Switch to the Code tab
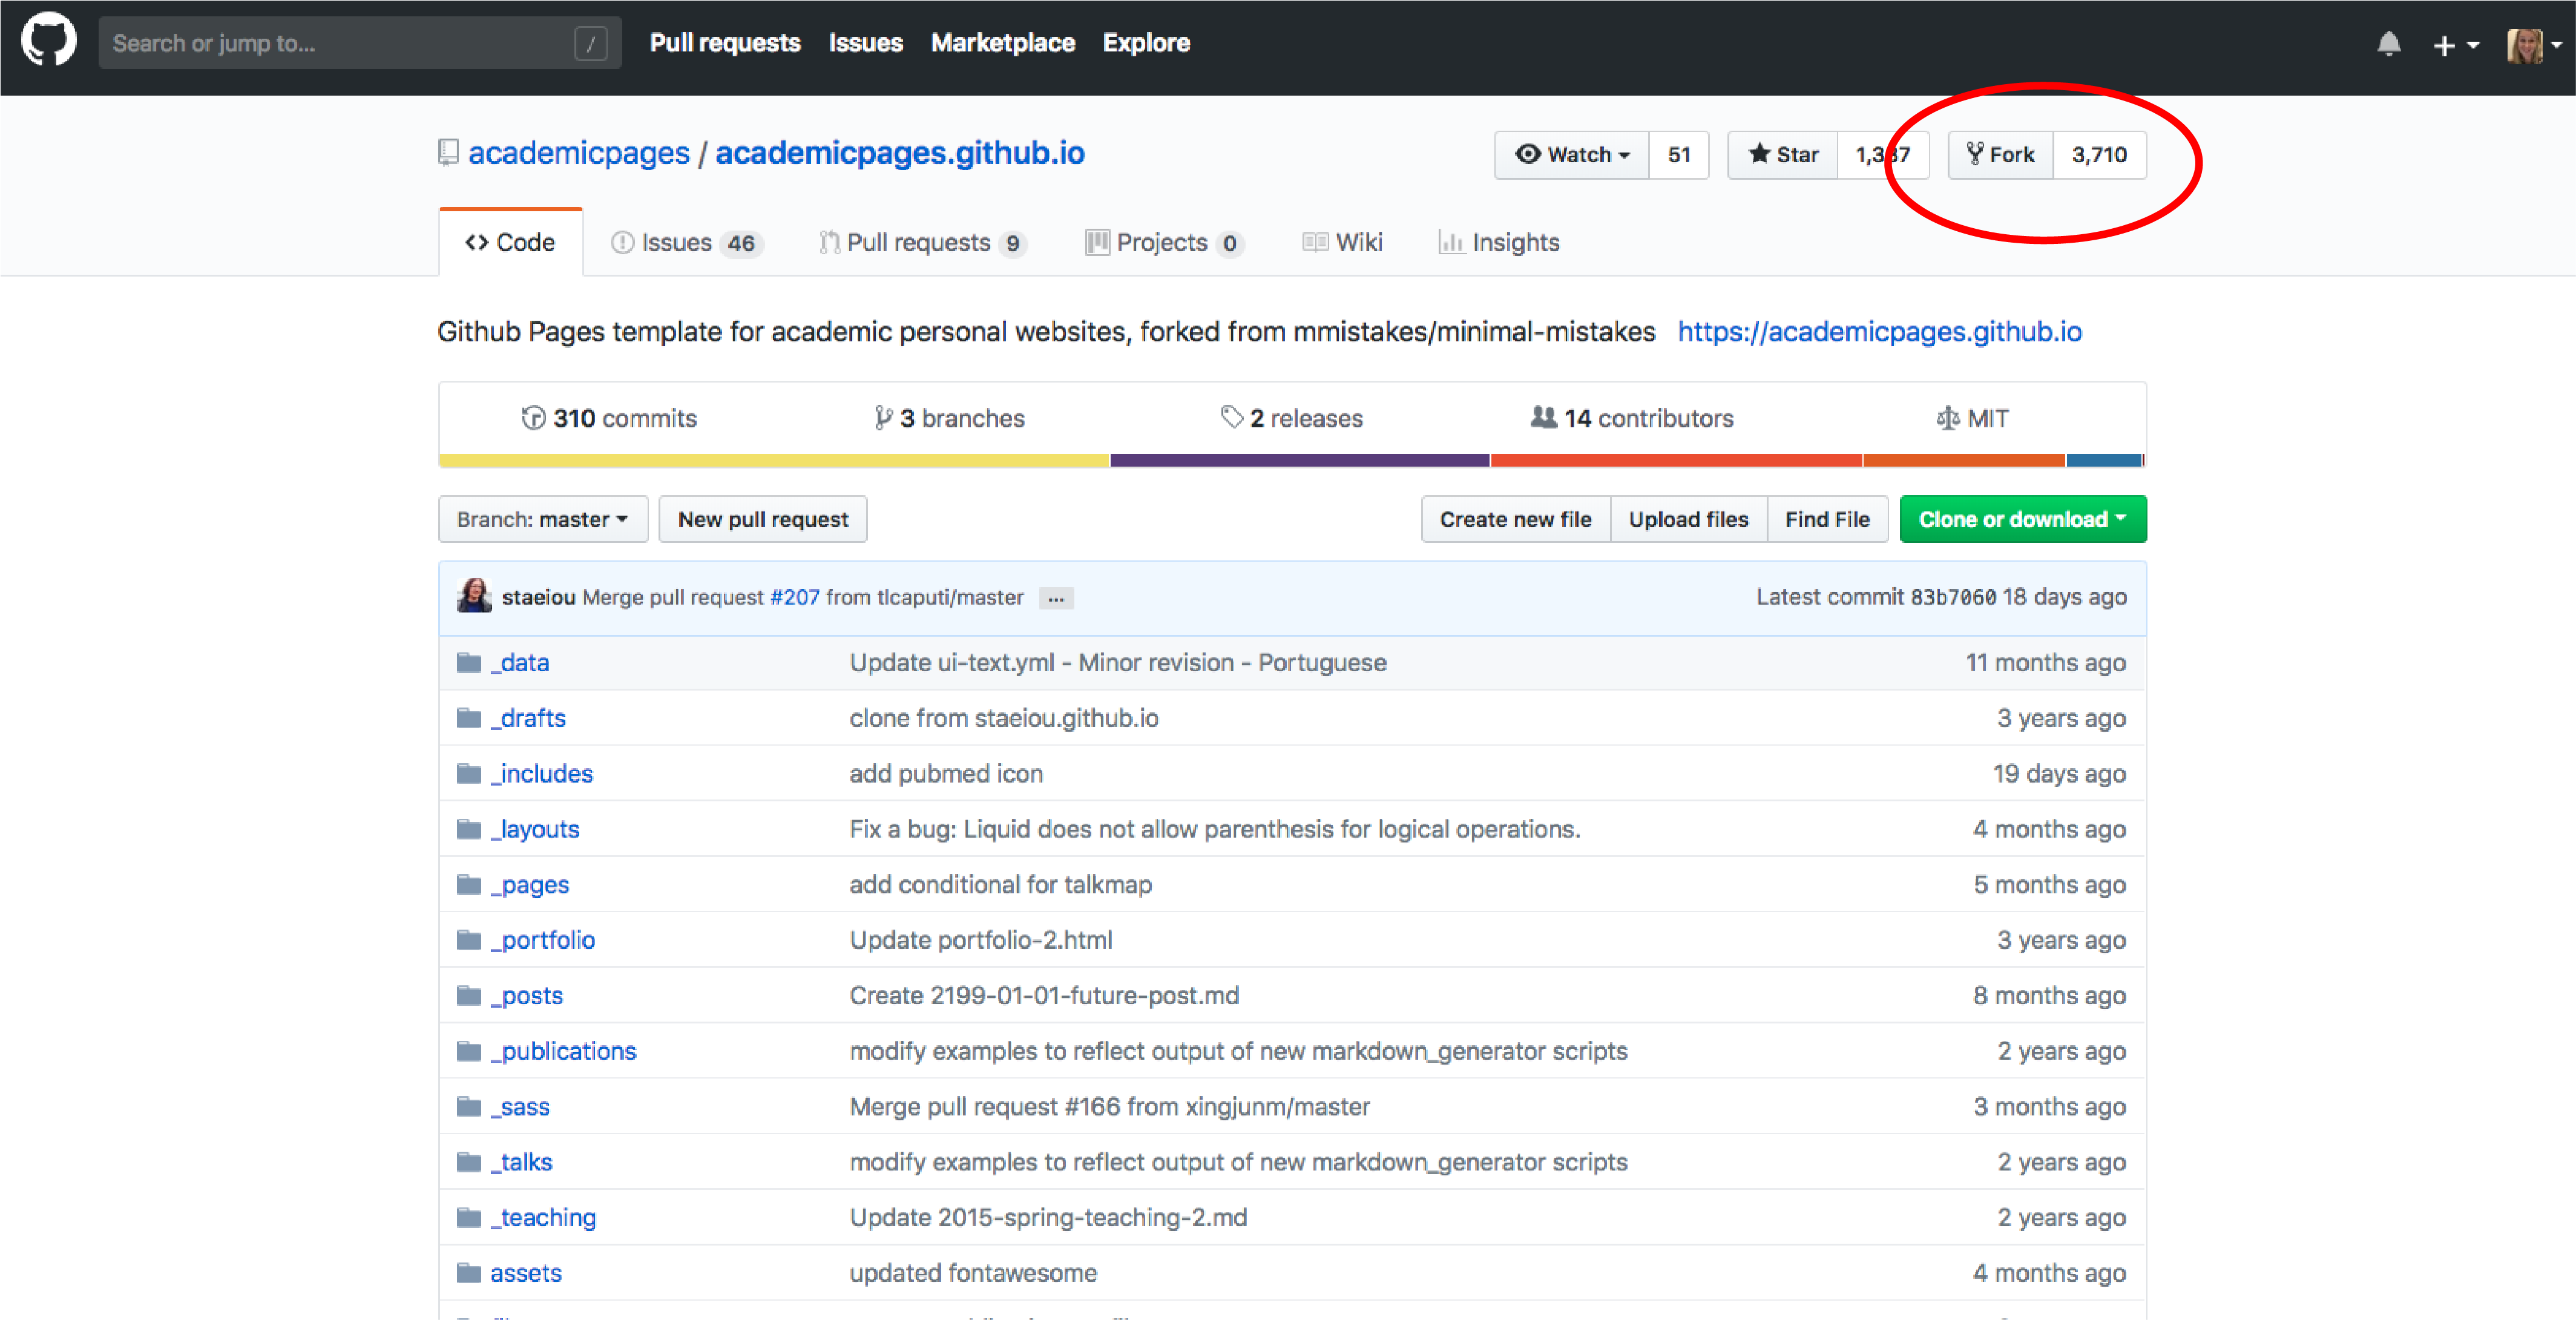 pos(510,242)
